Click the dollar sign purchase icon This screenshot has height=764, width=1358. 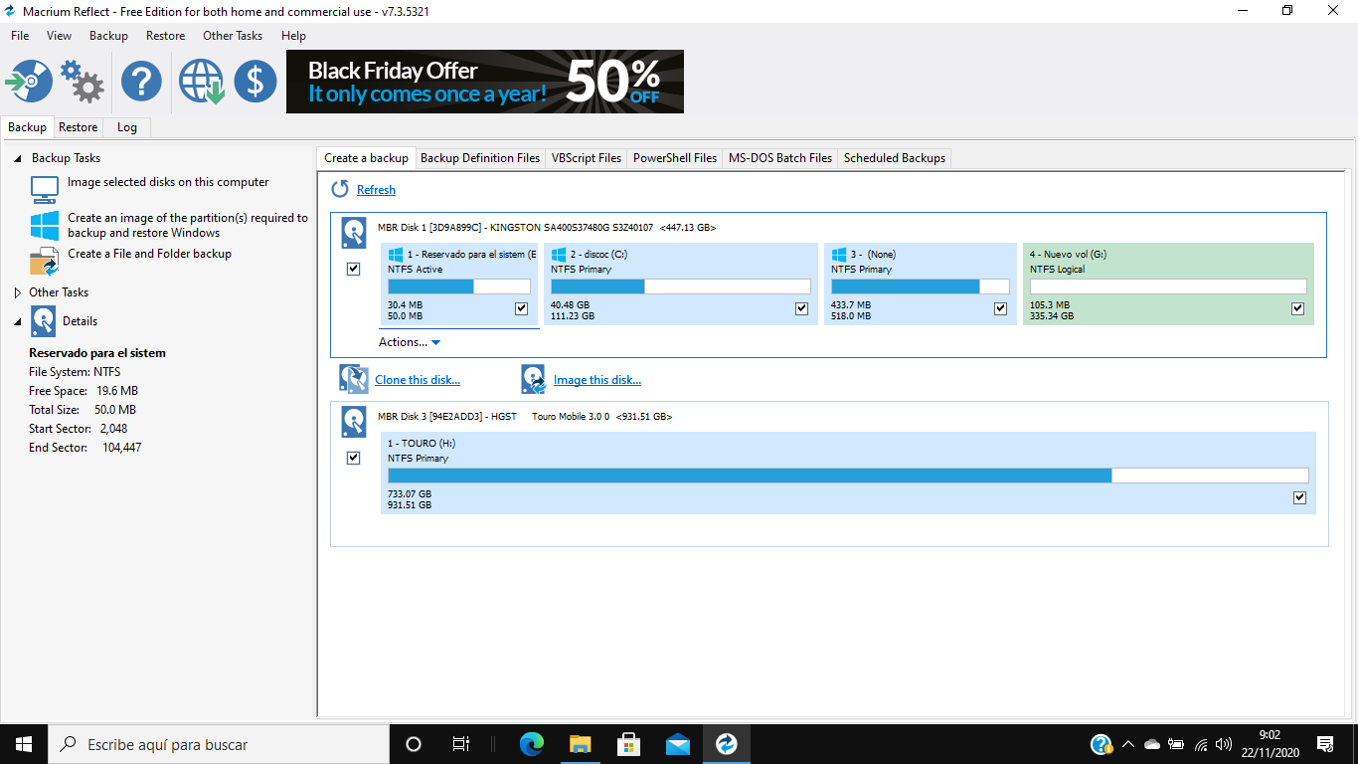[255, 81]
